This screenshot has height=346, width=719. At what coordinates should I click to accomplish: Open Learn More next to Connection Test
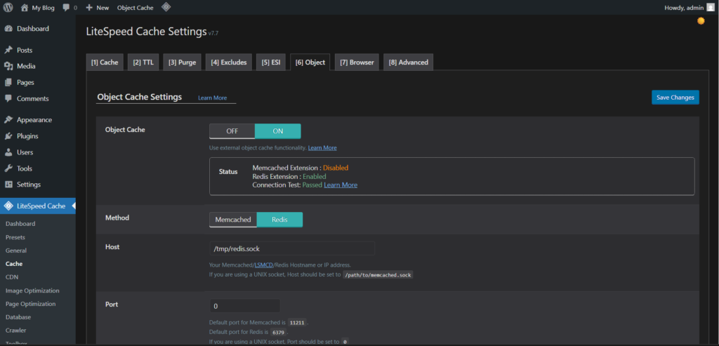pos(341,185)
